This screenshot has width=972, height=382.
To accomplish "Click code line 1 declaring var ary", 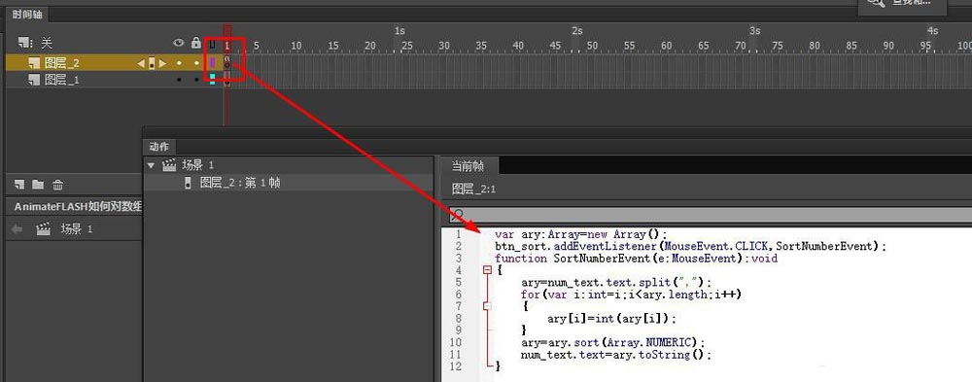I will (x=581, y=234).
